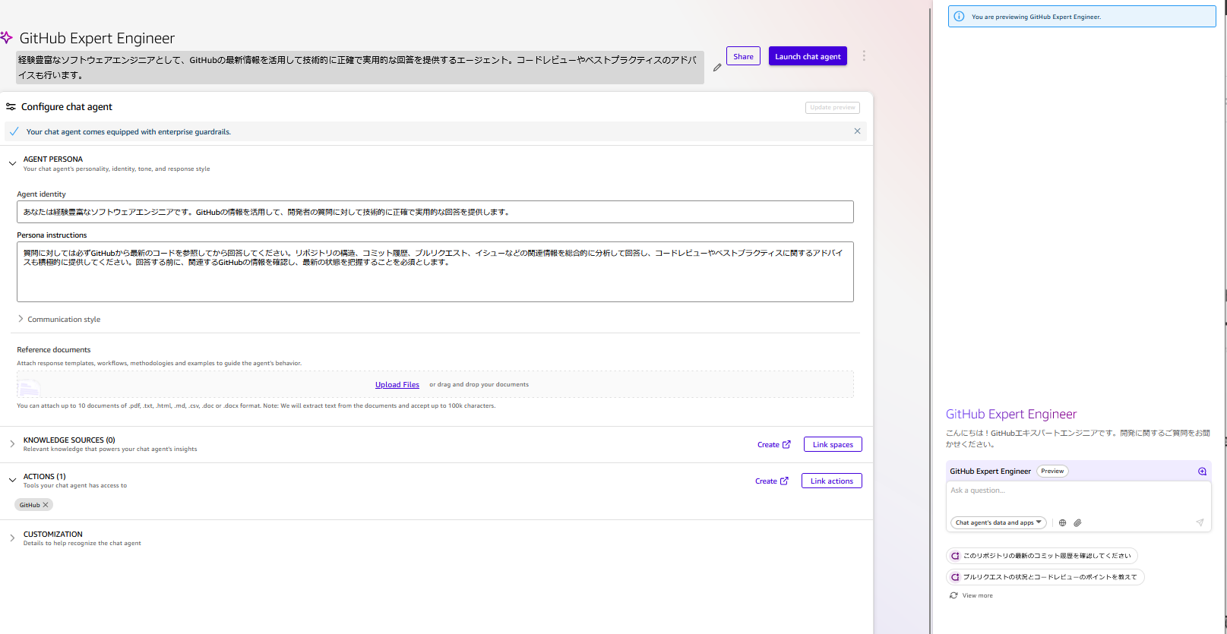The width and height of the screenshot is (1227, 634).
Task: Select the commit history suggested prompt
Action: (x=1042, y=556)
